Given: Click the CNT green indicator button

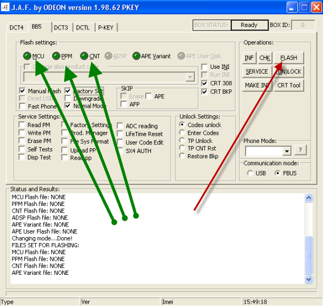Looking at the screenshot, I should pos(84,56).
